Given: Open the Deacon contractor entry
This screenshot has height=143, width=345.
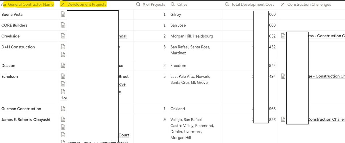Looking at the screenshot, I should 8,65.
